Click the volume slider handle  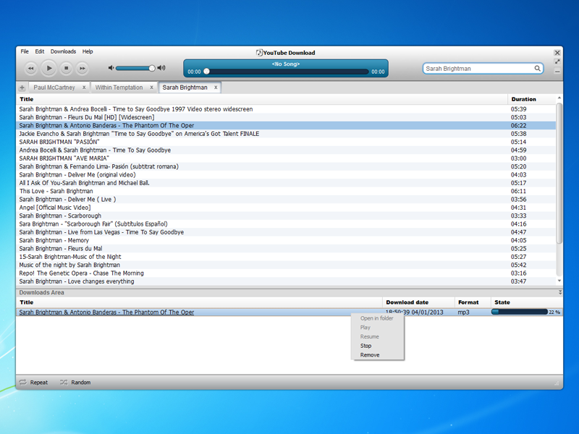(152, 68)
